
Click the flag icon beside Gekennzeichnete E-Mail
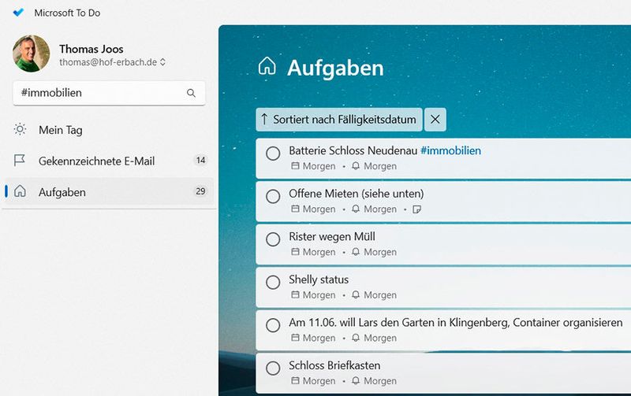pos(20,161)
